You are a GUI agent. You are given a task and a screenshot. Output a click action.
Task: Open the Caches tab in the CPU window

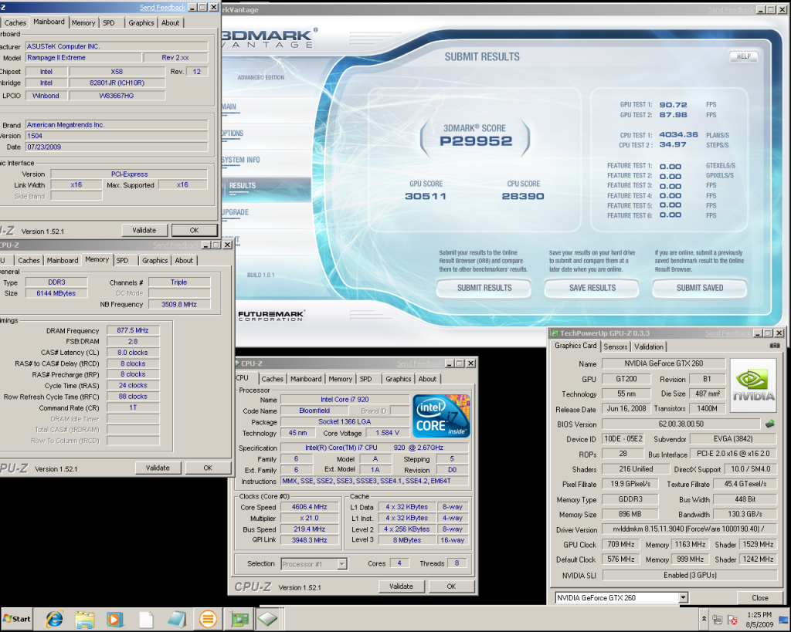point(273,378)
